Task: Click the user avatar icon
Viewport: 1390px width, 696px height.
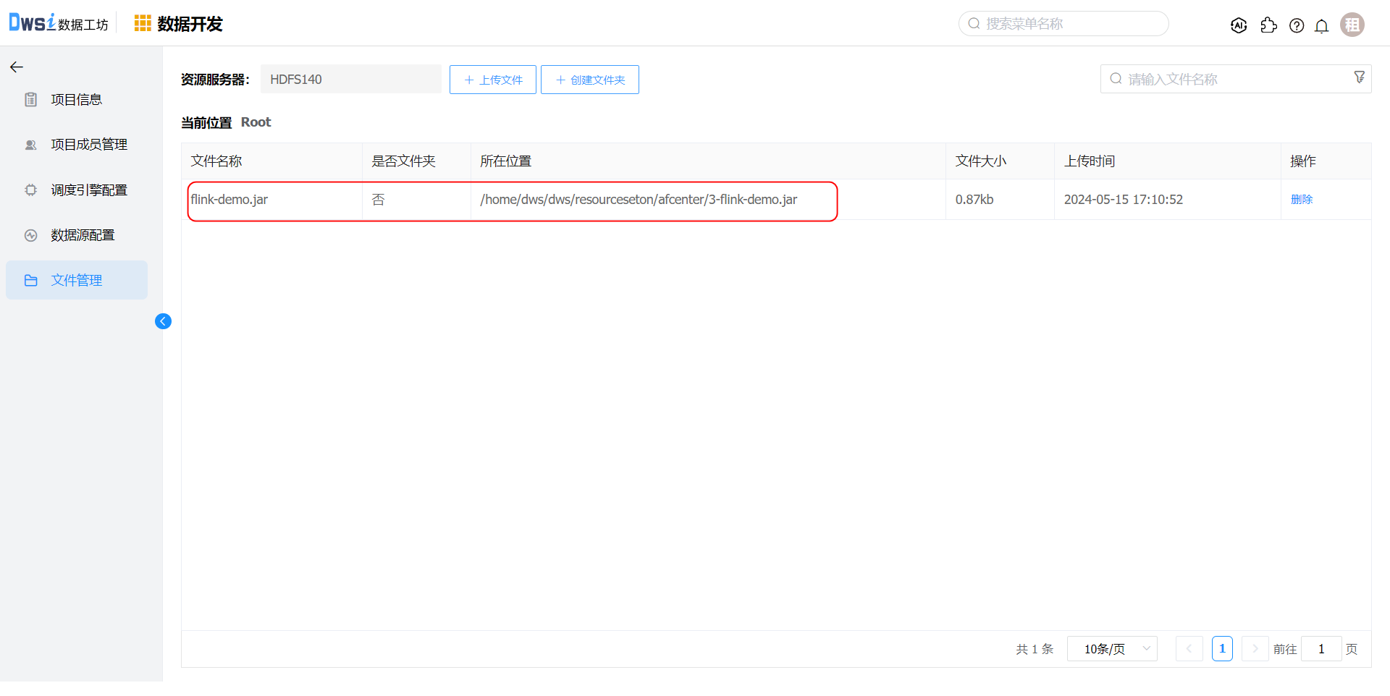Action: click(x=1352, y=25)
